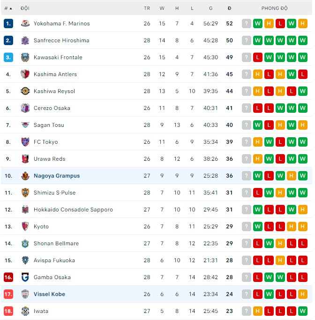Click the TR matches played column header

(147, 8)
